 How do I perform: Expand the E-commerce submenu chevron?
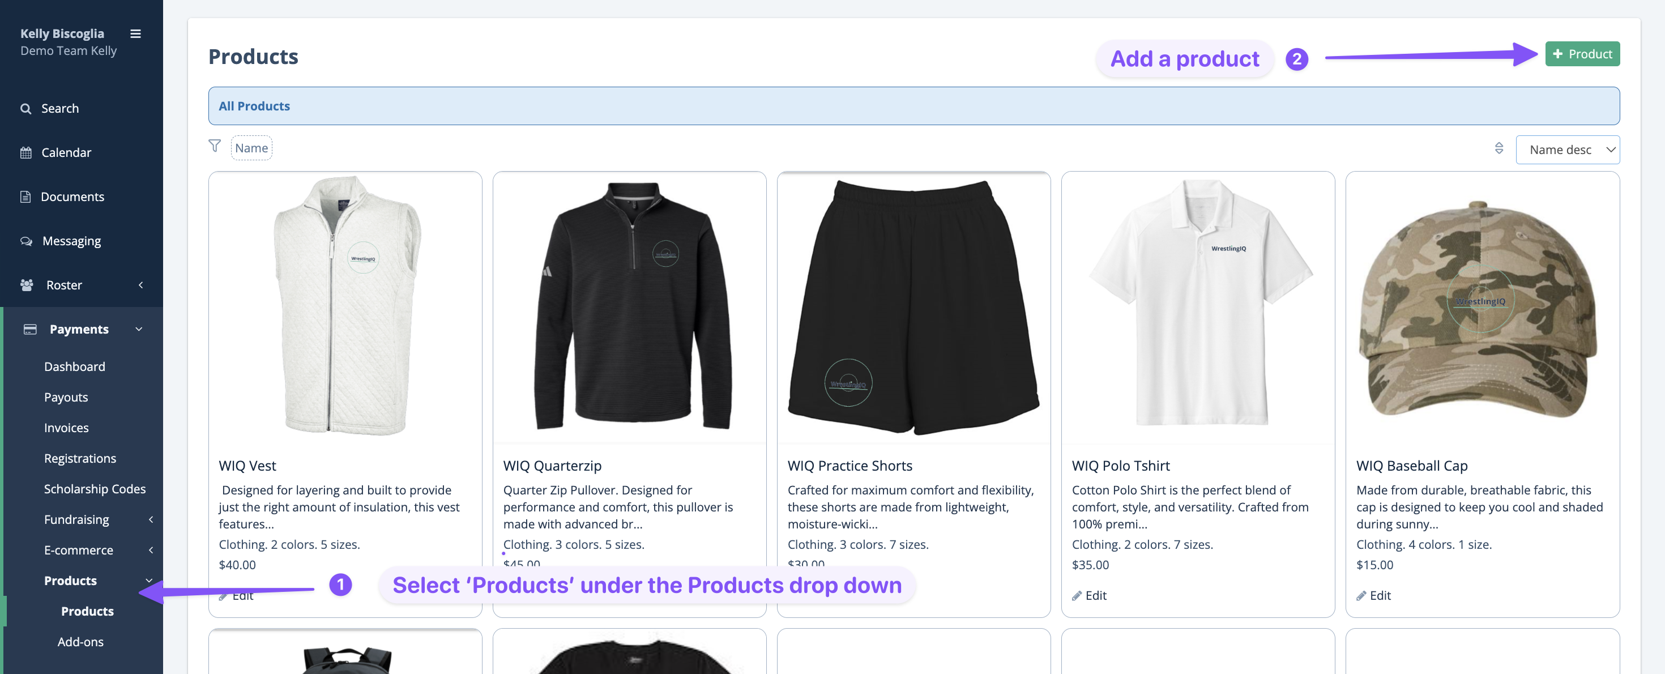click(151, 550)
